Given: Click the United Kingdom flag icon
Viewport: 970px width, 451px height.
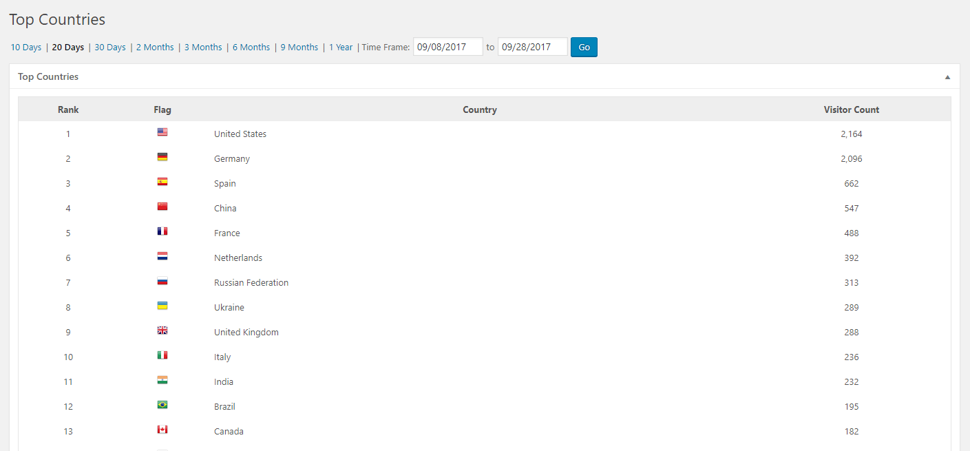Looking at the screenshot, I should (x=162, y=331).
